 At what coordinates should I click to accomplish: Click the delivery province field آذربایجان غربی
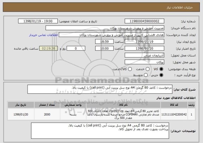pos(144,56)
